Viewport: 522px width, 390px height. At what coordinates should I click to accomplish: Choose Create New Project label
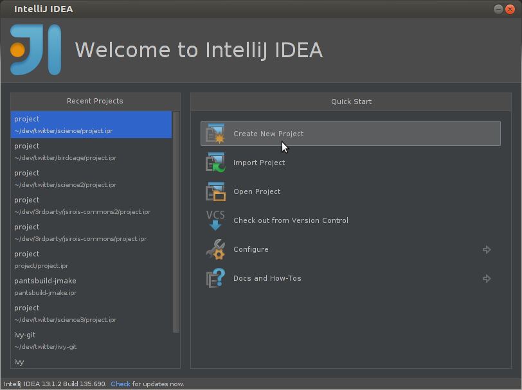pyautogui.click(x=268, y=134)
